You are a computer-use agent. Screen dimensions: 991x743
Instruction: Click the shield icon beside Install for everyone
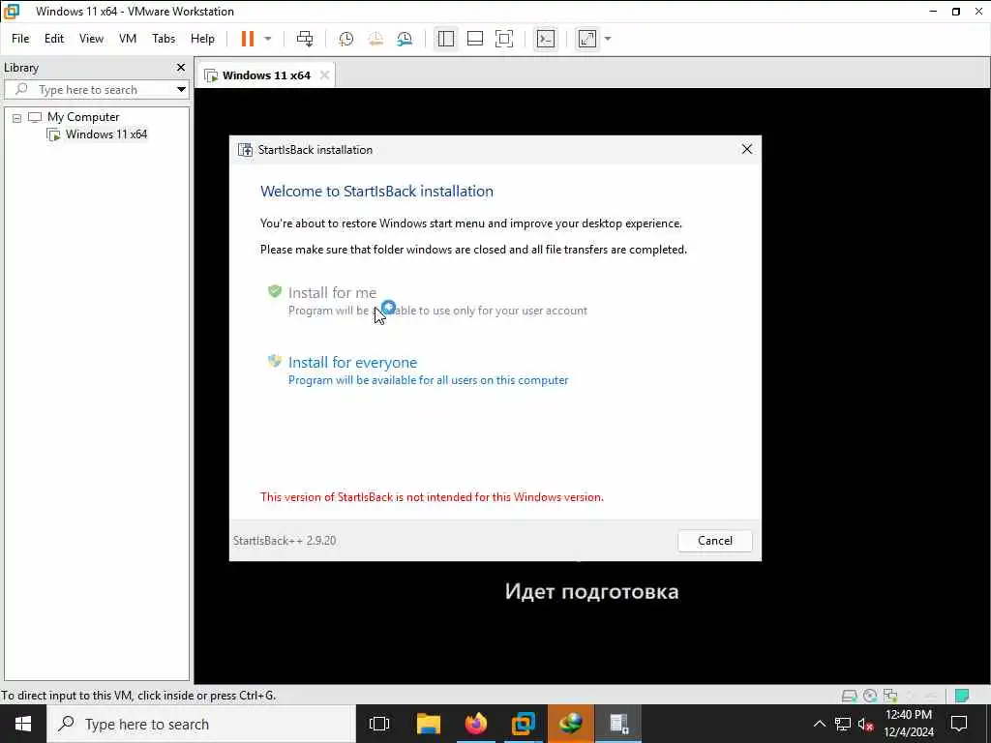click(x=274, y=361)
